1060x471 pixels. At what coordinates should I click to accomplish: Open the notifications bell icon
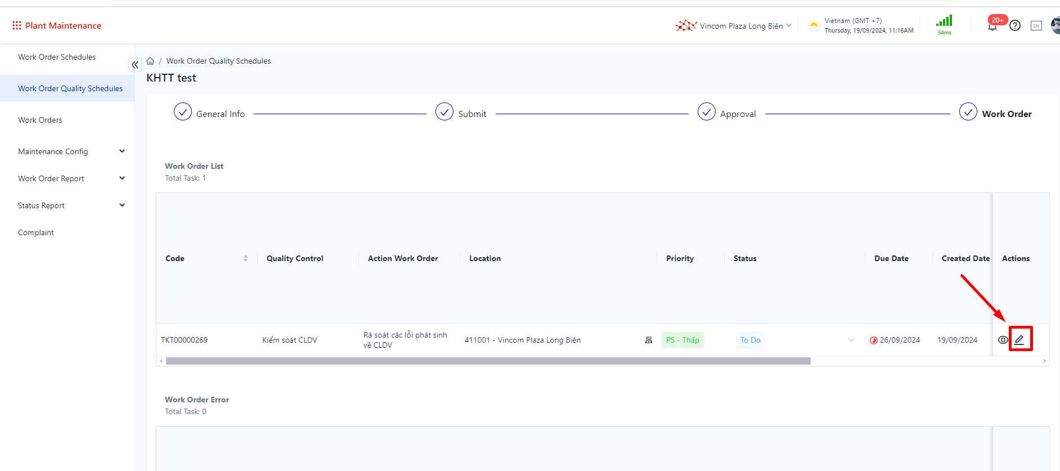pos(992,26)
